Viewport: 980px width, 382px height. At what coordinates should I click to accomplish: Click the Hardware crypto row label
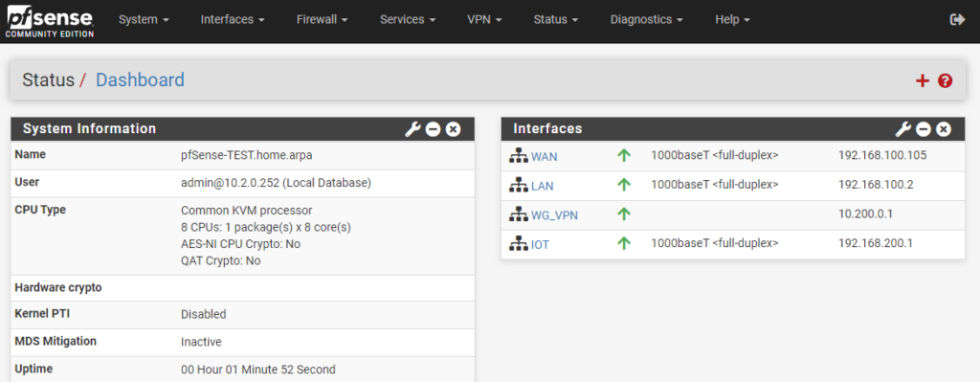pyautogui.click(x=58, y=287)
